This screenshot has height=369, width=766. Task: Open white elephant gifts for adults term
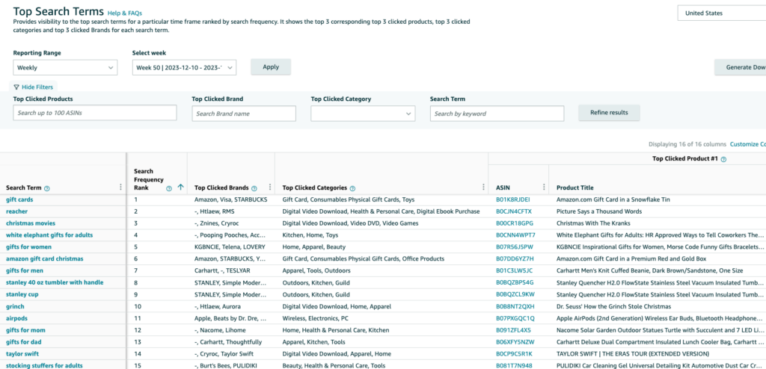[49, 235]
